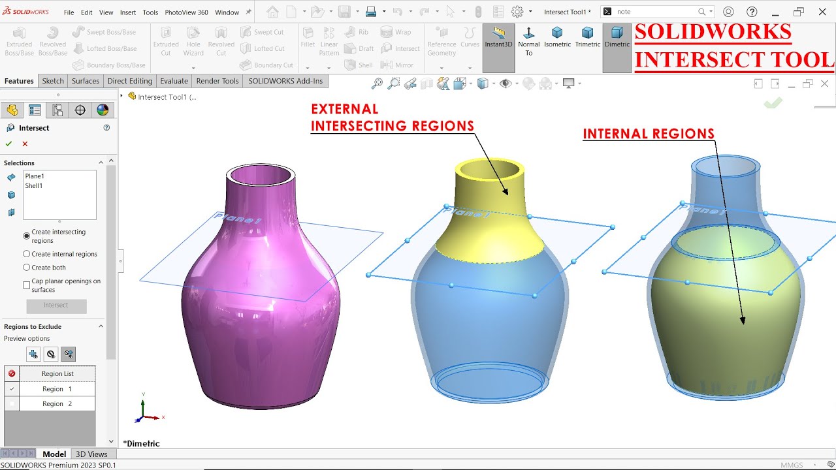Click the Show both regions preview icon
Image resolution: width=836 pixels, height=470 pixels.
pyautogui.click(x=68, y=354)
